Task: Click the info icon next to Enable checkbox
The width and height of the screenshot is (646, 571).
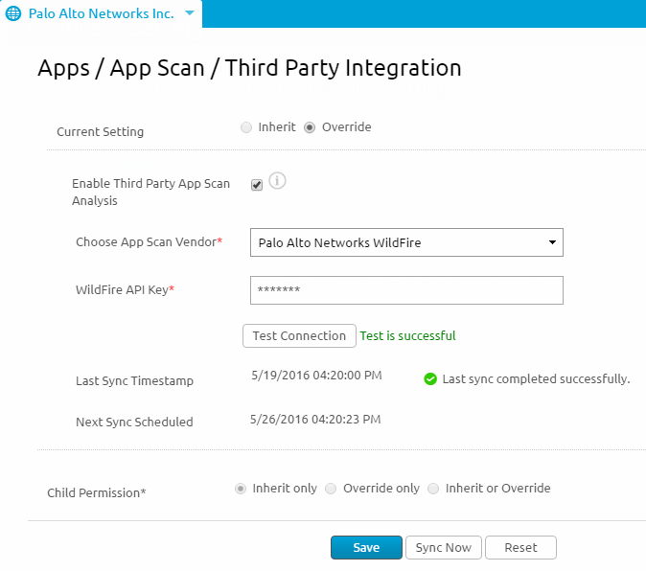Action: coord(278,180)
